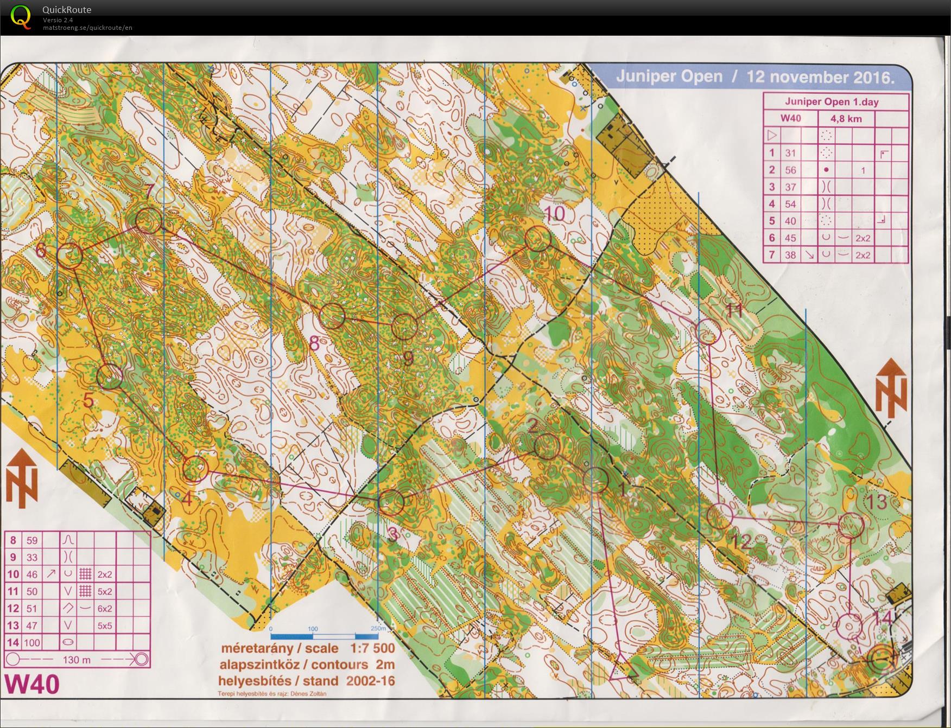951x728 pixels.
Task: Select control circle 14 on the map
Action: tap(849, 626)
